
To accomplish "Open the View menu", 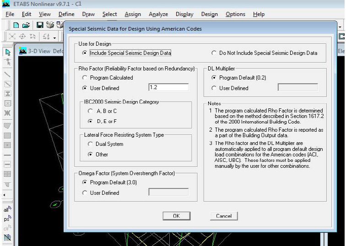I will (45, 14).
